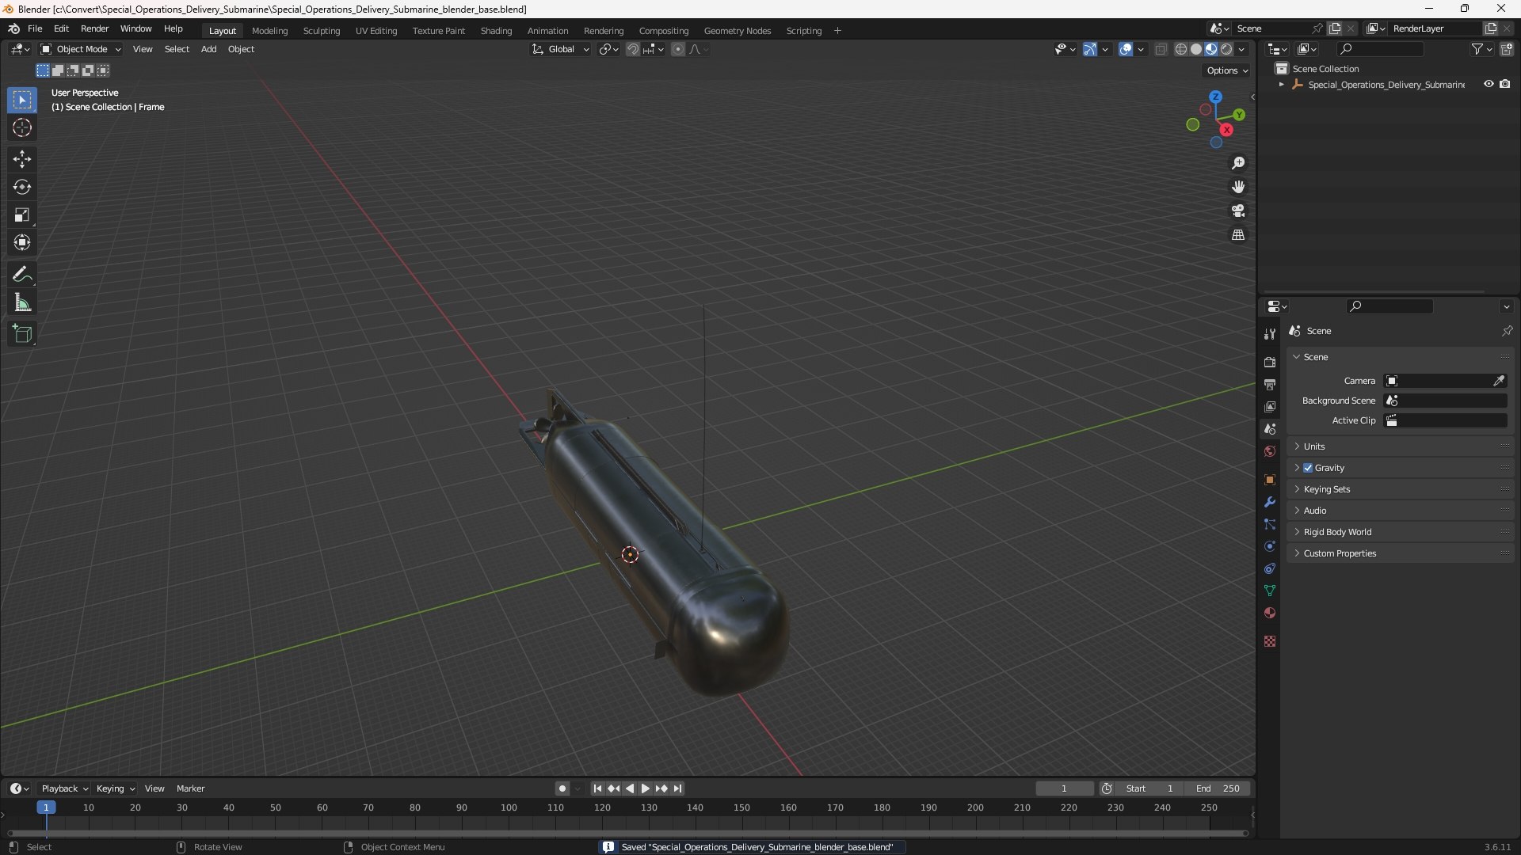Toggle X-ray mode in viewport header
1521x855 pixels.
[x=1161, y=49]
